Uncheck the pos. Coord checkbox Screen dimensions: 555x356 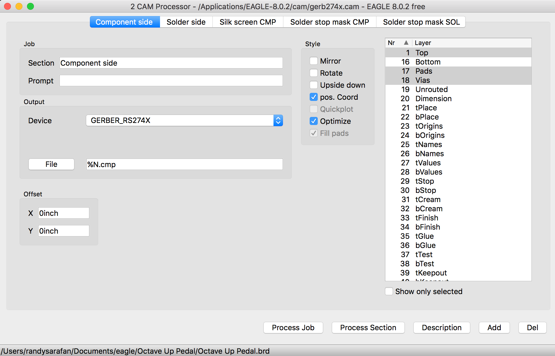(314, 97)
